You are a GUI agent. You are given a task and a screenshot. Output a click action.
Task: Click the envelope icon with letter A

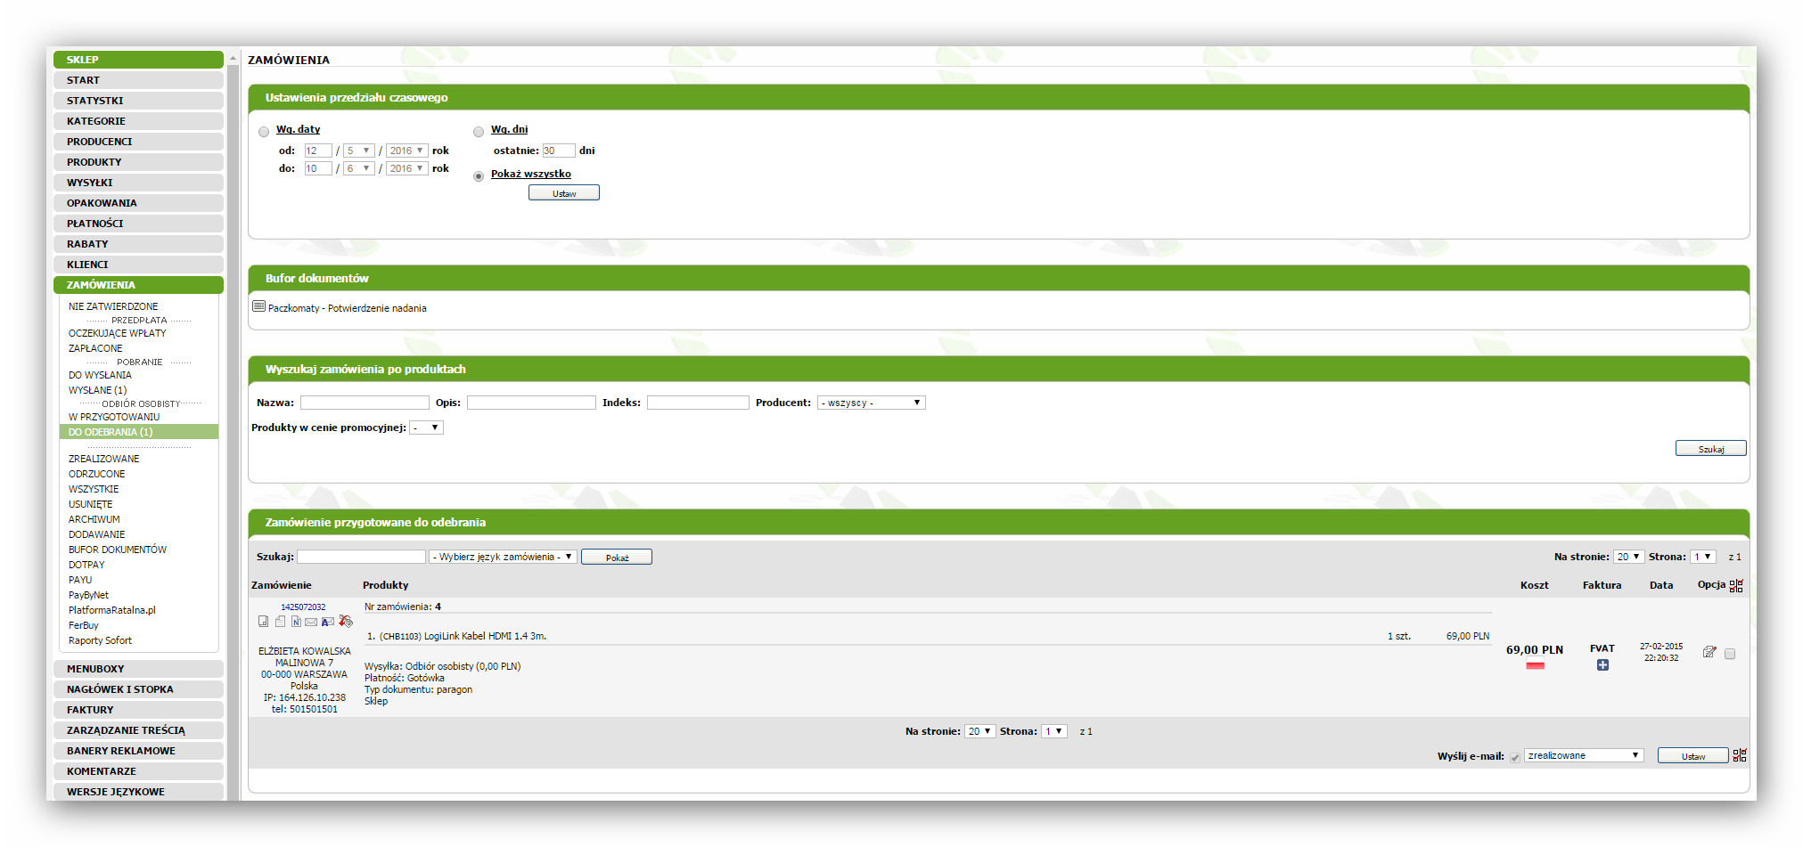328,622
